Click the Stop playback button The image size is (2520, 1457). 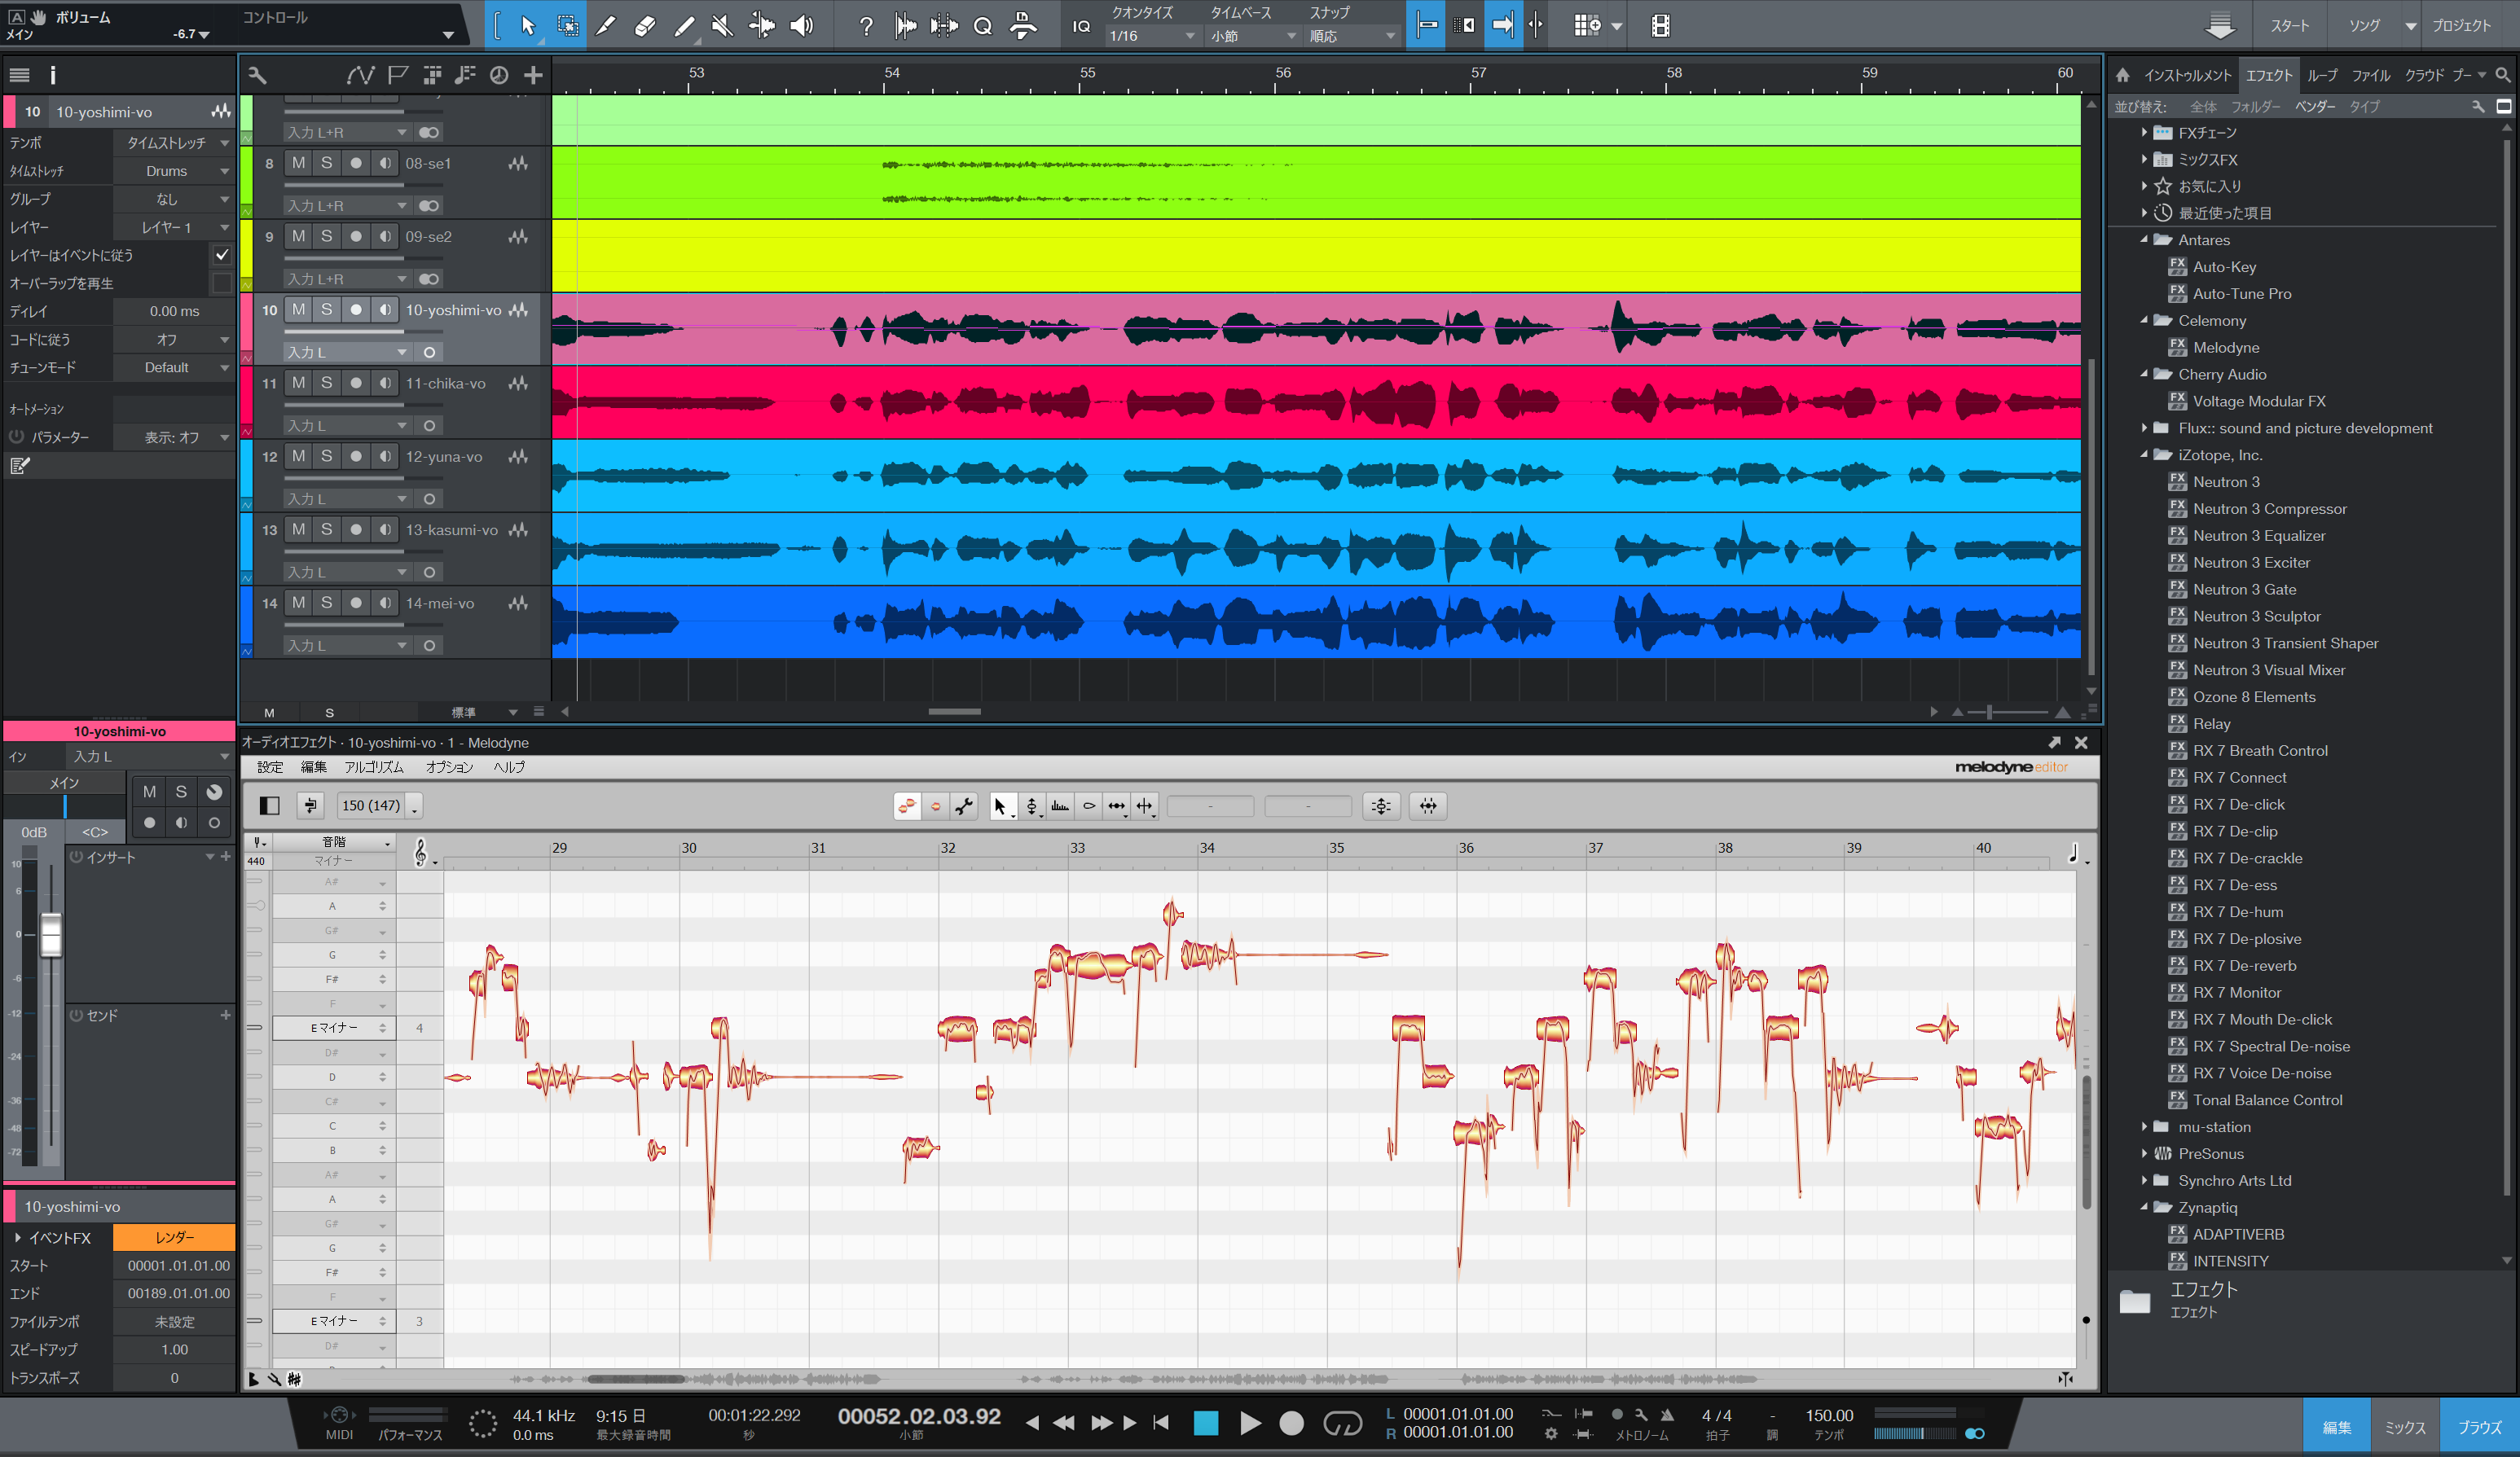(1206, 1422)
